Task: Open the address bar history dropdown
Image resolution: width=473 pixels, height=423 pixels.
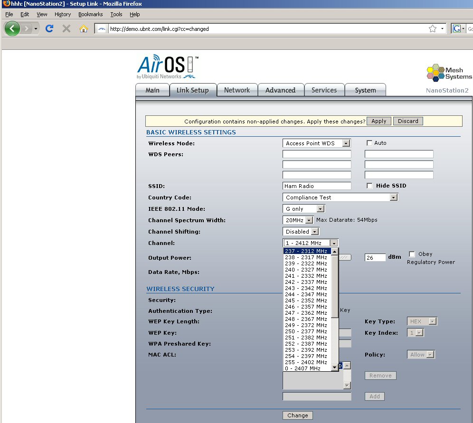Action: pyautogui.click(x=442, y=28)
